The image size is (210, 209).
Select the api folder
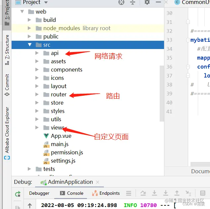click(x=55, y=53)
